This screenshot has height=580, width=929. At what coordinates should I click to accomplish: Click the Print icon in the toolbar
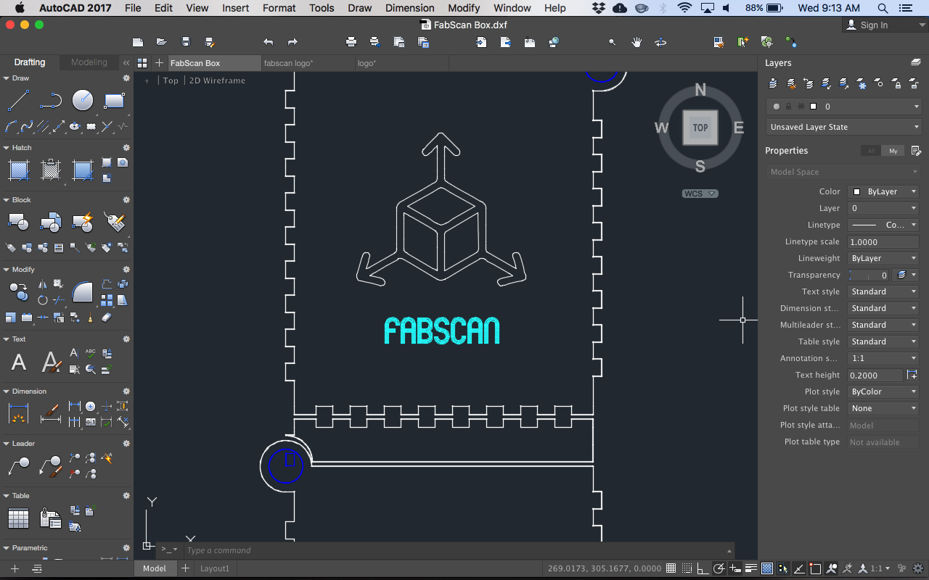click(351, 42)
